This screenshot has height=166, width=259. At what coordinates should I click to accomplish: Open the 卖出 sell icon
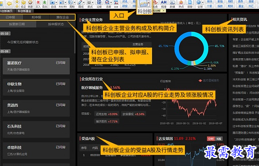tap(45, 2)
